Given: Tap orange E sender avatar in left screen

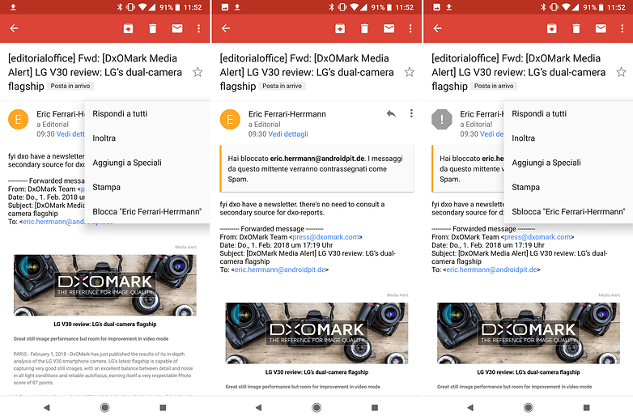Looking at the screenshot, I should click(x=18, y=120).
